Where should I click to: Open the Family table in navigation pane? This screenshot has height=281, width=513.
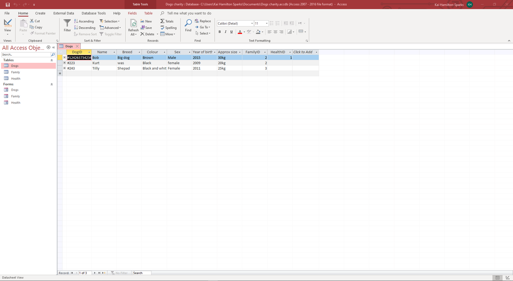[15, 72]
